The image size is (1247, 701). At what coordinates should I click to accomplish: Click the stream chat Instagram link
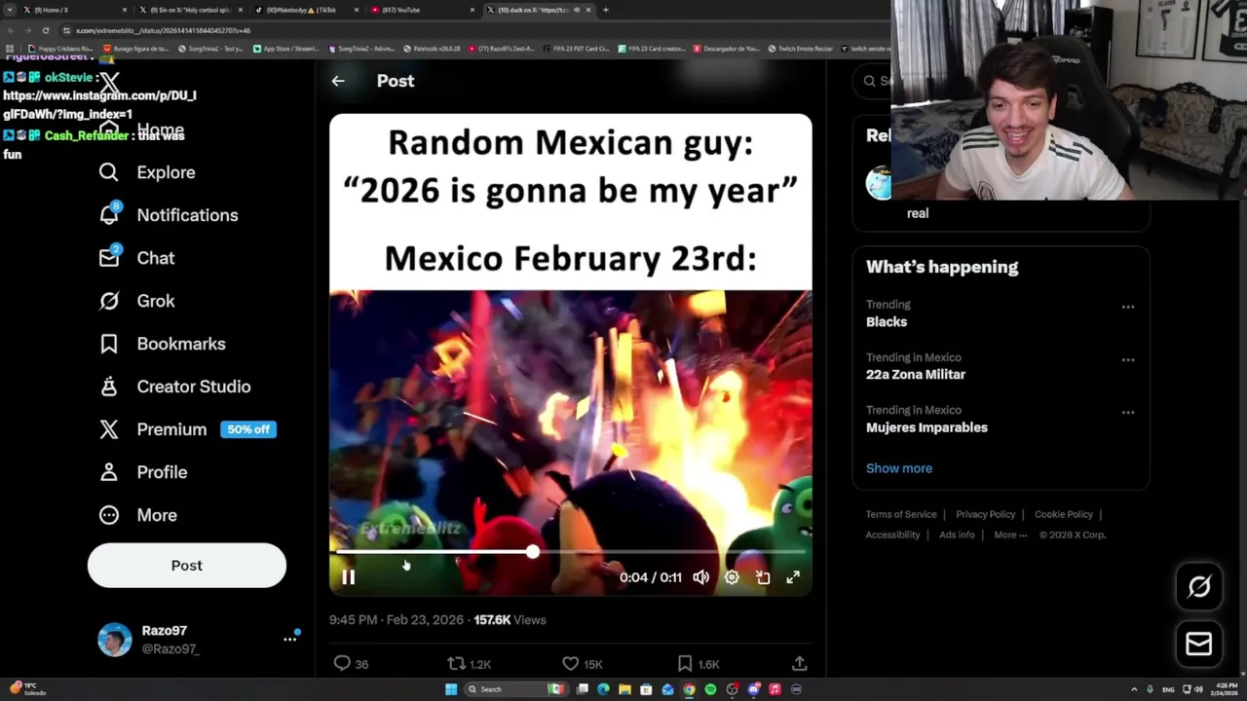pyautogui.click(x=99, y=104)
